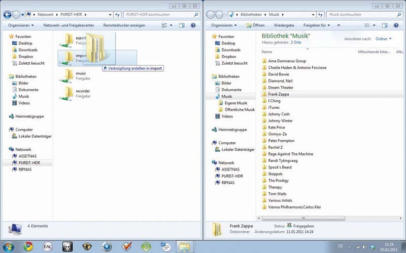Click Mitwirkende Interpreten column header
Image resolution: width=406 pixels, height=253 pixels.
[374, 52]
